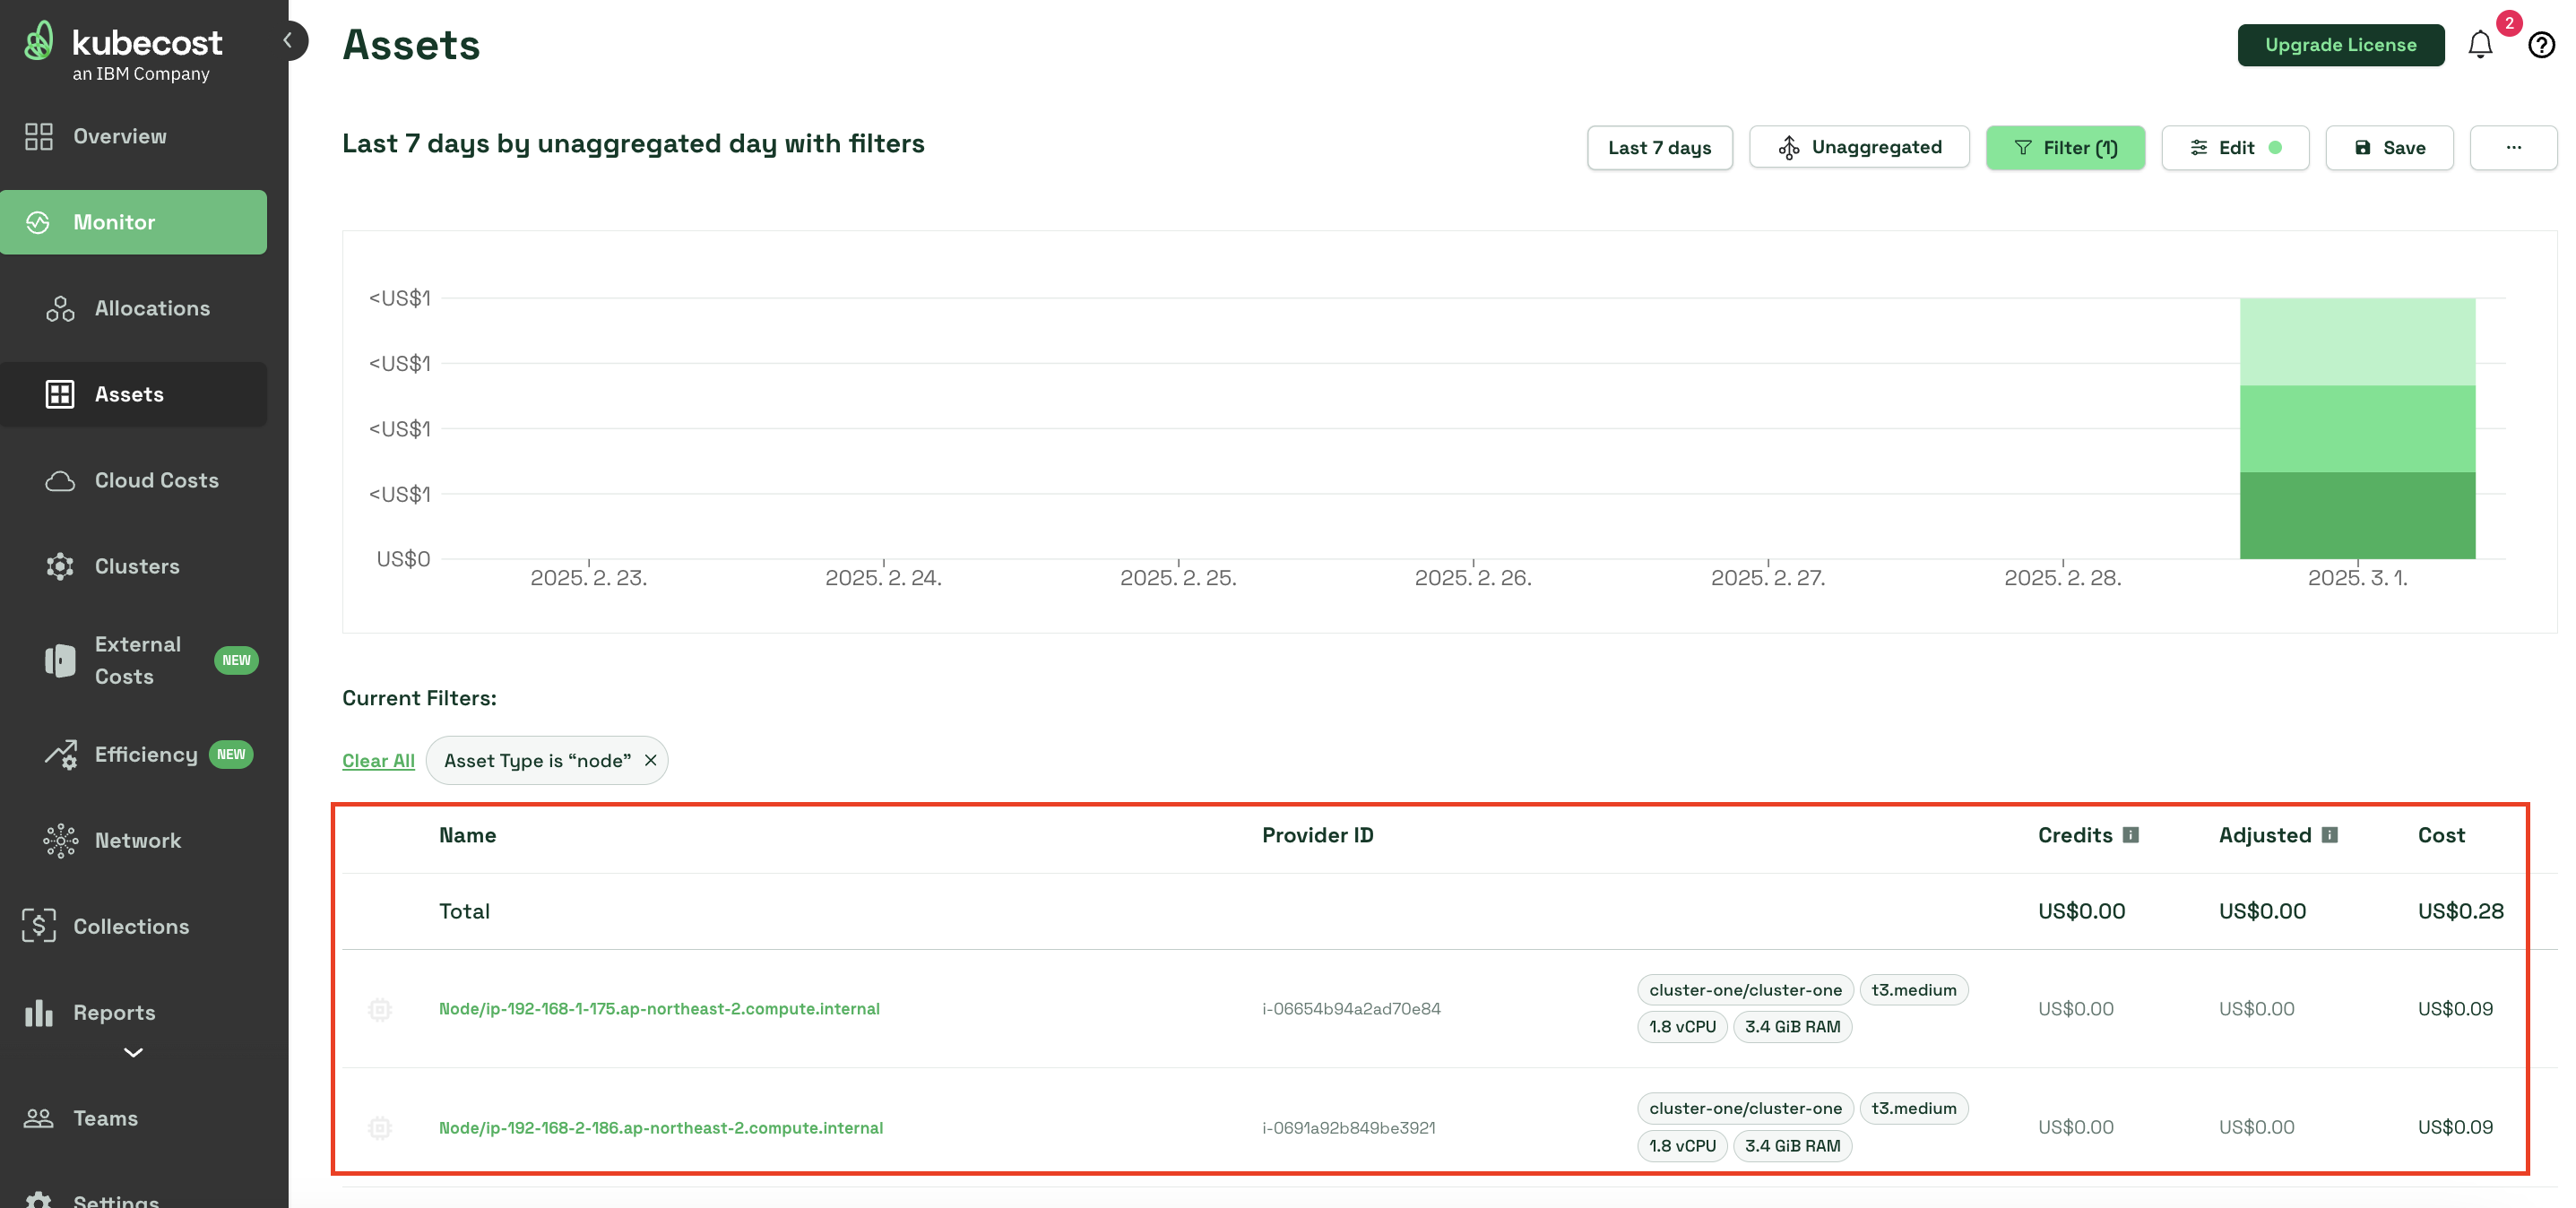Open the Unaggregated aggregation dropdown

coord(1859,148)
